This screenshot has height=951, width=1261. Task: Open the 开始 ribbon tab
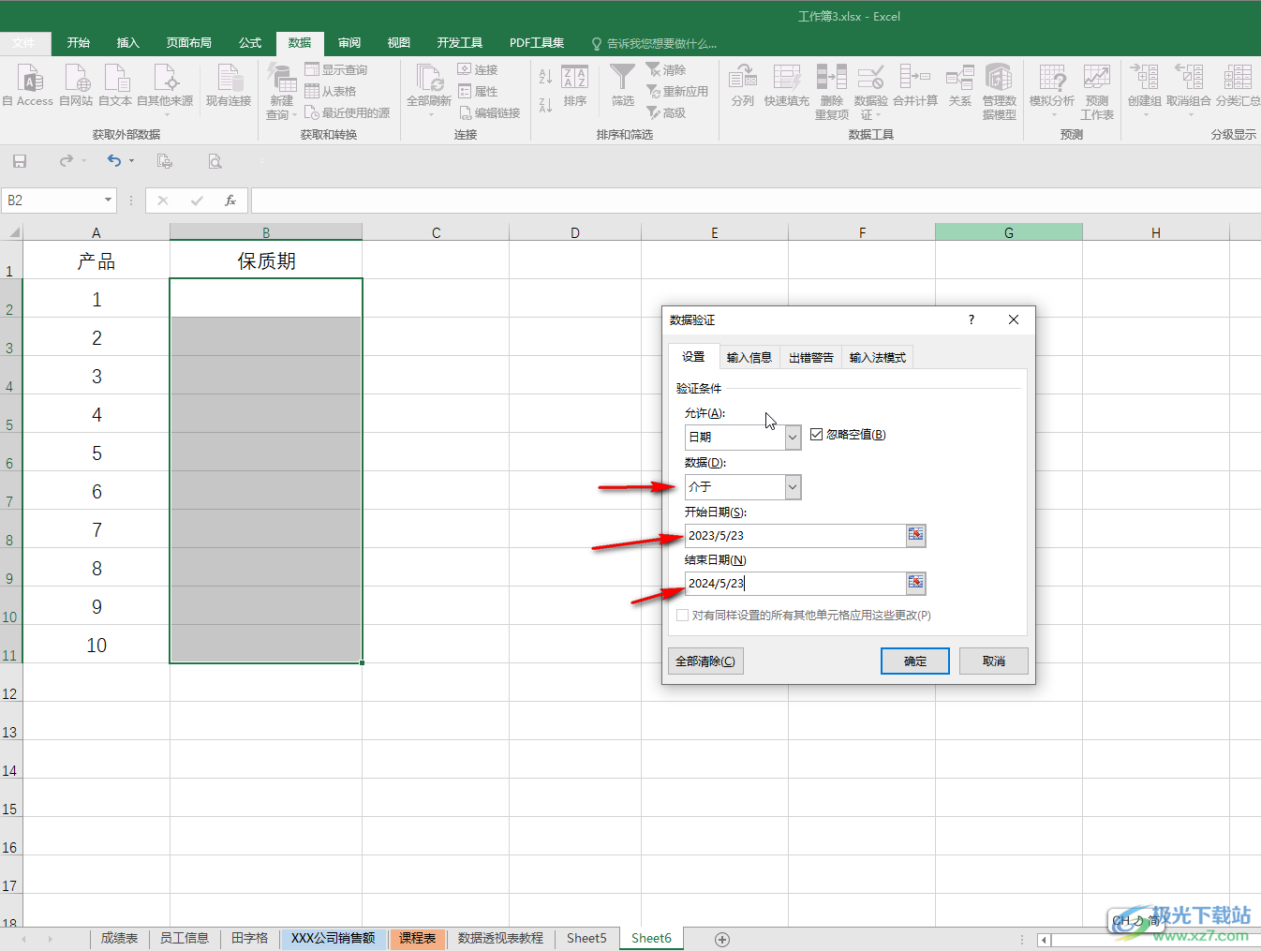(79, 43)
